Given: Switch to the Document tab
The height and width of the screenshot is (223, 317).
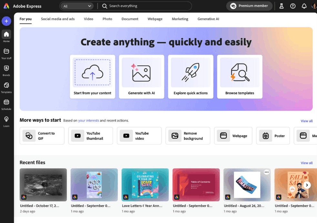Looking at the screenshot, I should pos(130,19).
